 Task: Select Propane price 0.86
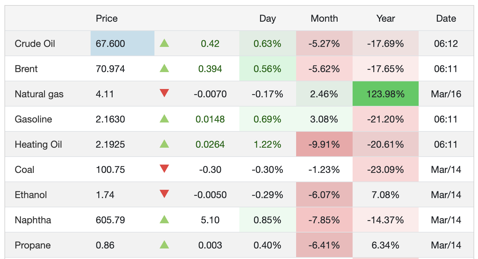[105, 245]
